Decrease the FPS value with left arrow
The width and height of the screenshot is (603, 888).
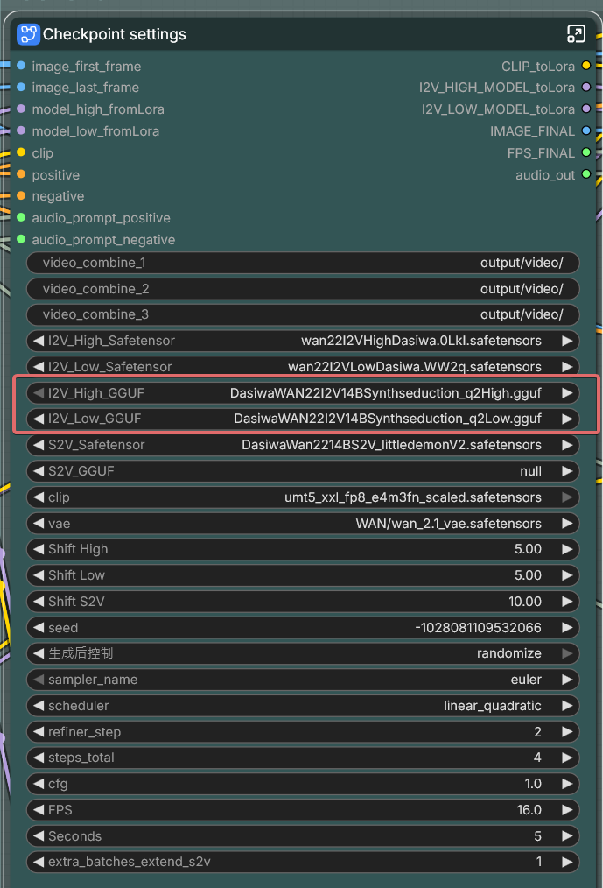coord(38,810)
